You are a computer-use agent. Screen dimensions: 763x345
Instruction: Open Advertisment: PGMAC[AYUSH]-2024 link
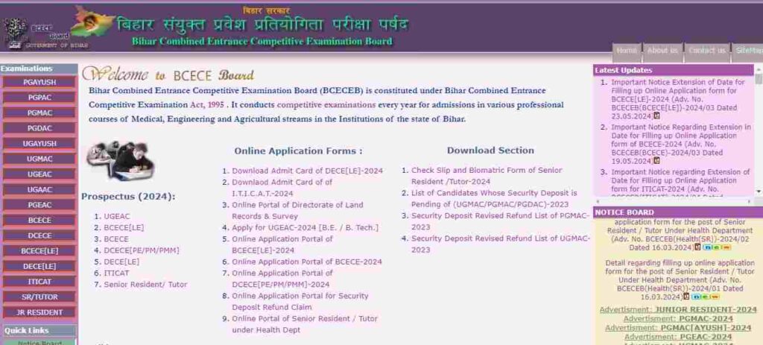[x=678, y=328]
